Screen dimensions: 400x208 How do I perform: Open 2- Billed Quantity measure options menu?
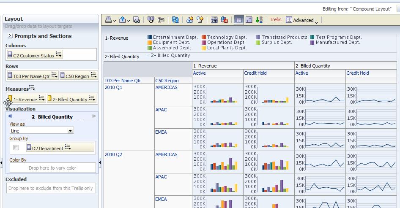92,98
